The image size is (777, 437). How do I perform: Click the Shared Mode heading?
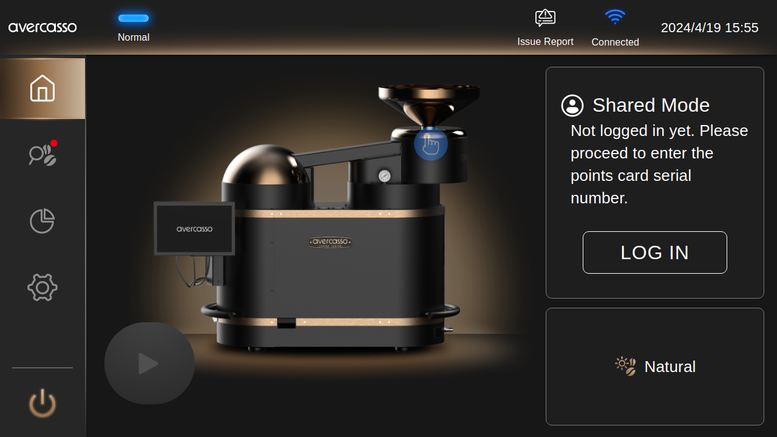[651, 105]
